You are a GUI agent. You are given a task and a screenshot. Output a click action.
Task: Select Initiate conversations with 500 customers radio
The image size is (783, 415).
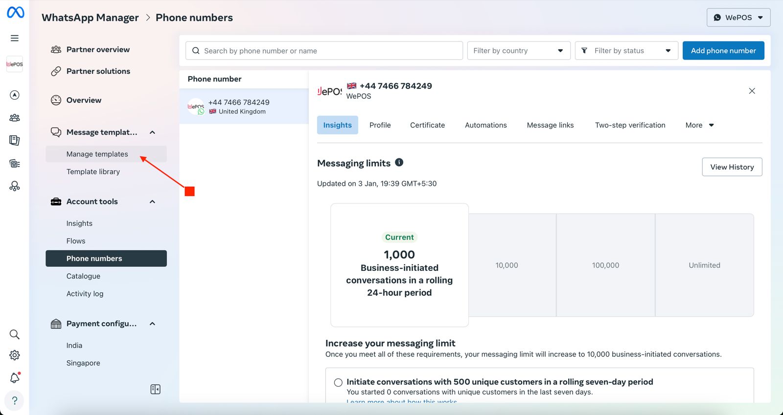(338, 383)
